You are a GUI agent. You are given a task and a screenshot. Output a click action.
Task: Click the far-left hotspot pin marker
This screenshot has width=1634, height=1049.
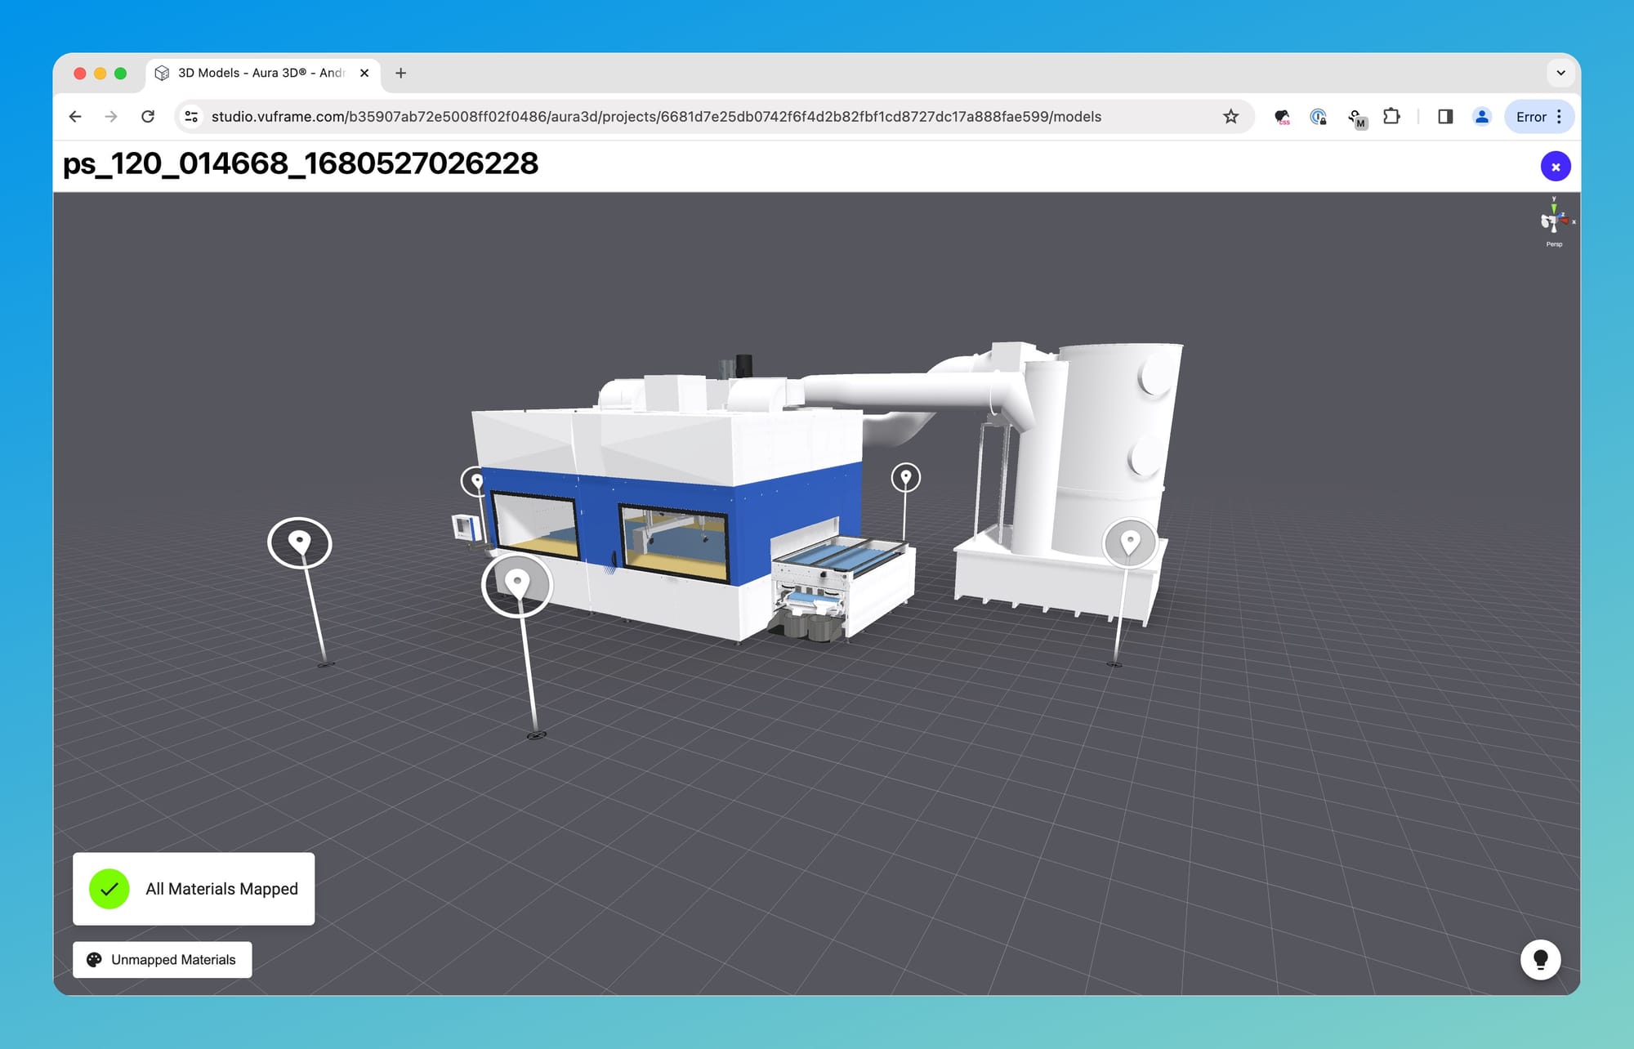click(300, 542)
